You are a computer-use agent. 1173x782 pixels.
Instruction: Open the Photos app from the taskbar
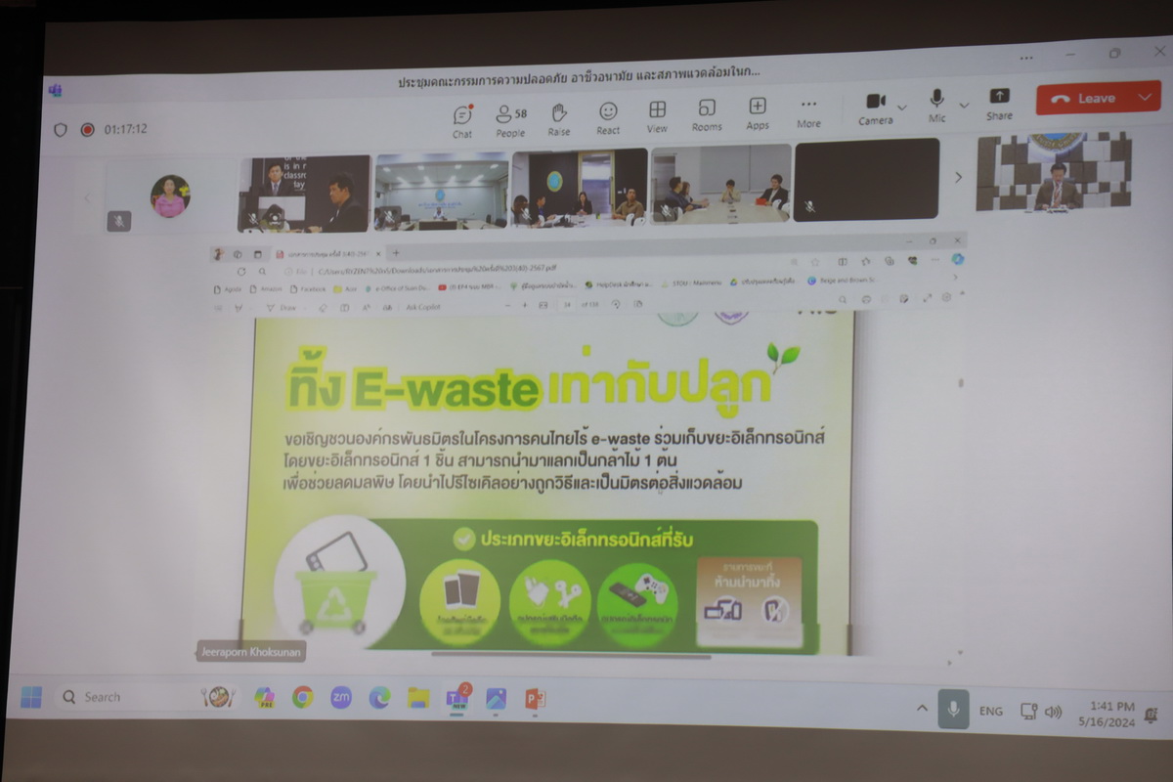[x=496, y=698]
